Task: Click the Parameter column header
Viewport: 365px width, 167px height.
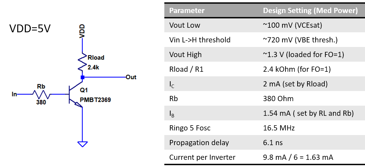Action: (x=187, y=10)
